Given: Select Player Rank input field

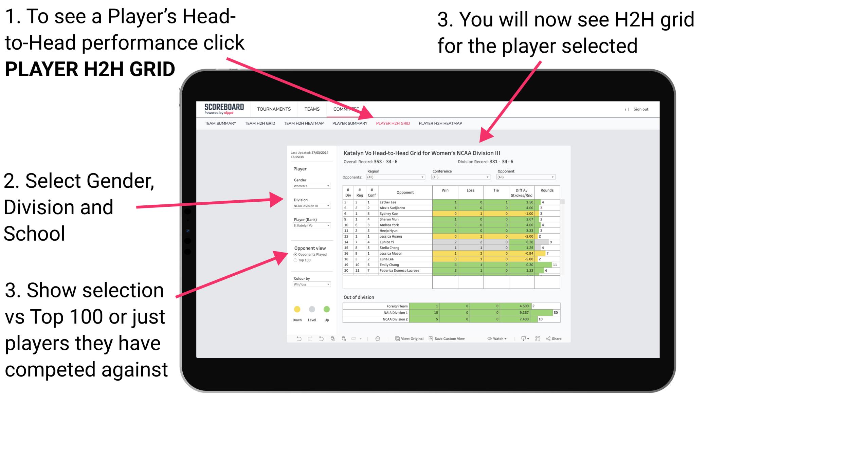Looking at the screenshot, I should pos(311,225).
